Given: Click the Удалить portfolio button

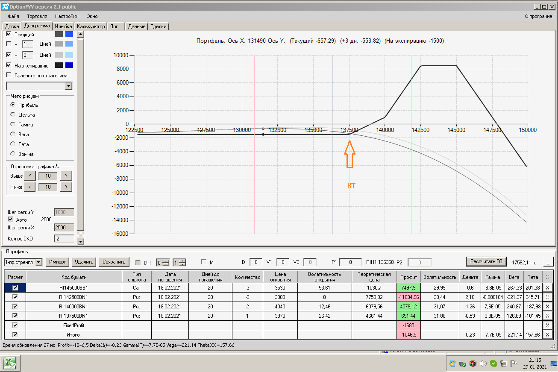Looking at the screenshot, I should pyautogui.click(x=83, y=262).
